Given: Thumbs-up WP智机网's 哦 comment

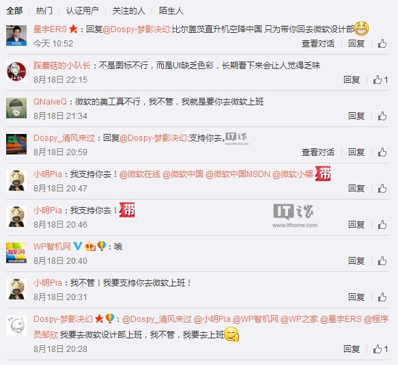Looking at the screenshot, I should pyautogui.click(x=382, y=261).
